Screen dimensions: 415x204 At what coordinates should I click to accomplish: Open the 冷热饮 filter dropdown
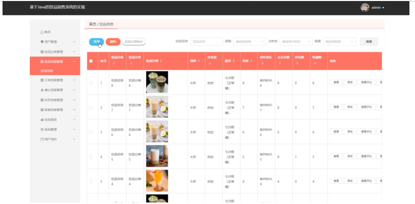(296, 42)
